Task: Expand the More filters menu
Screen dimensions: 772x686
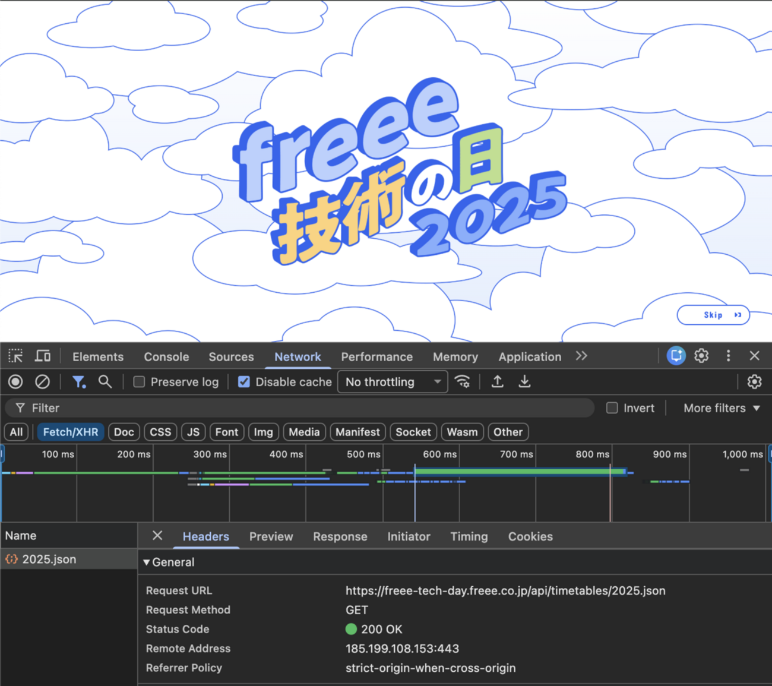Action: point(722,407)
